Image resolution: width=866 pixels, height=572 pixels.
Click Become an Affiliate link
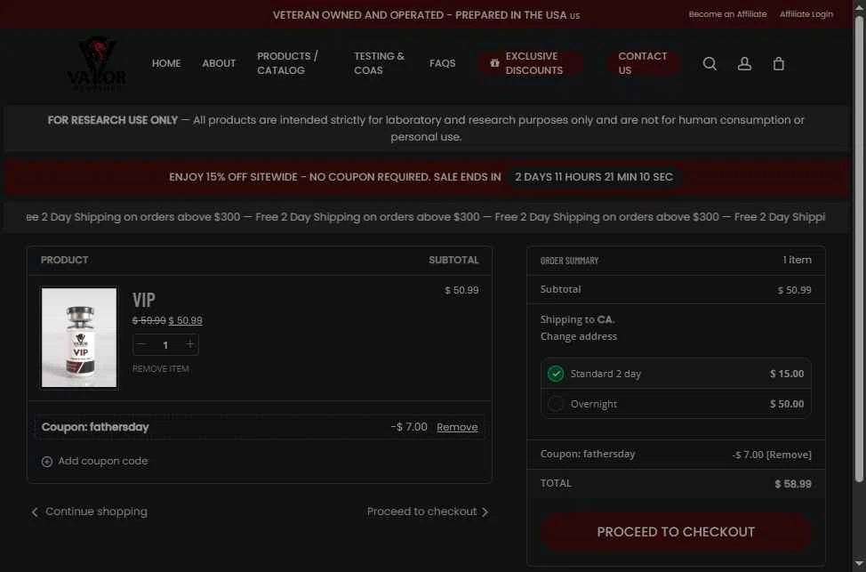pyautogui.click(x=727, y=14)
